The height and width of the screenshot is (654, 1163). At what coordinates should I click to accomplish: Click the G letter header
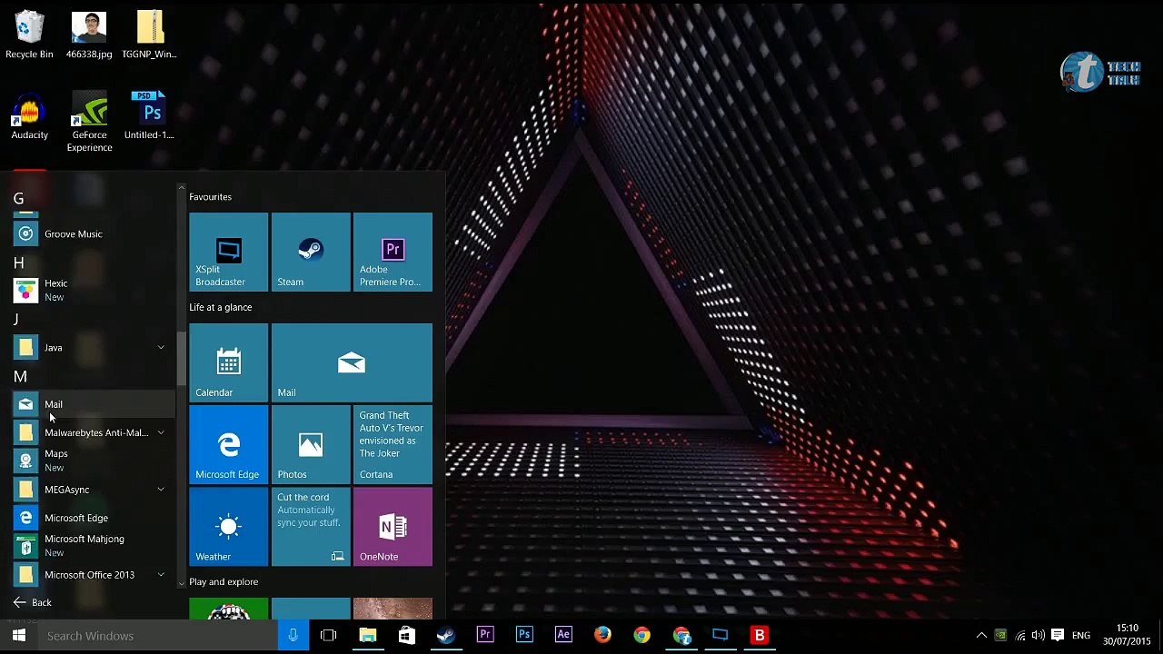[x=18, y=199]
